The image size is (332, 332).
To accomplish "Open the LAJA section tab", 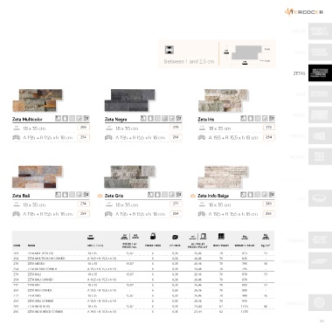I will click(x=320, y=52).
